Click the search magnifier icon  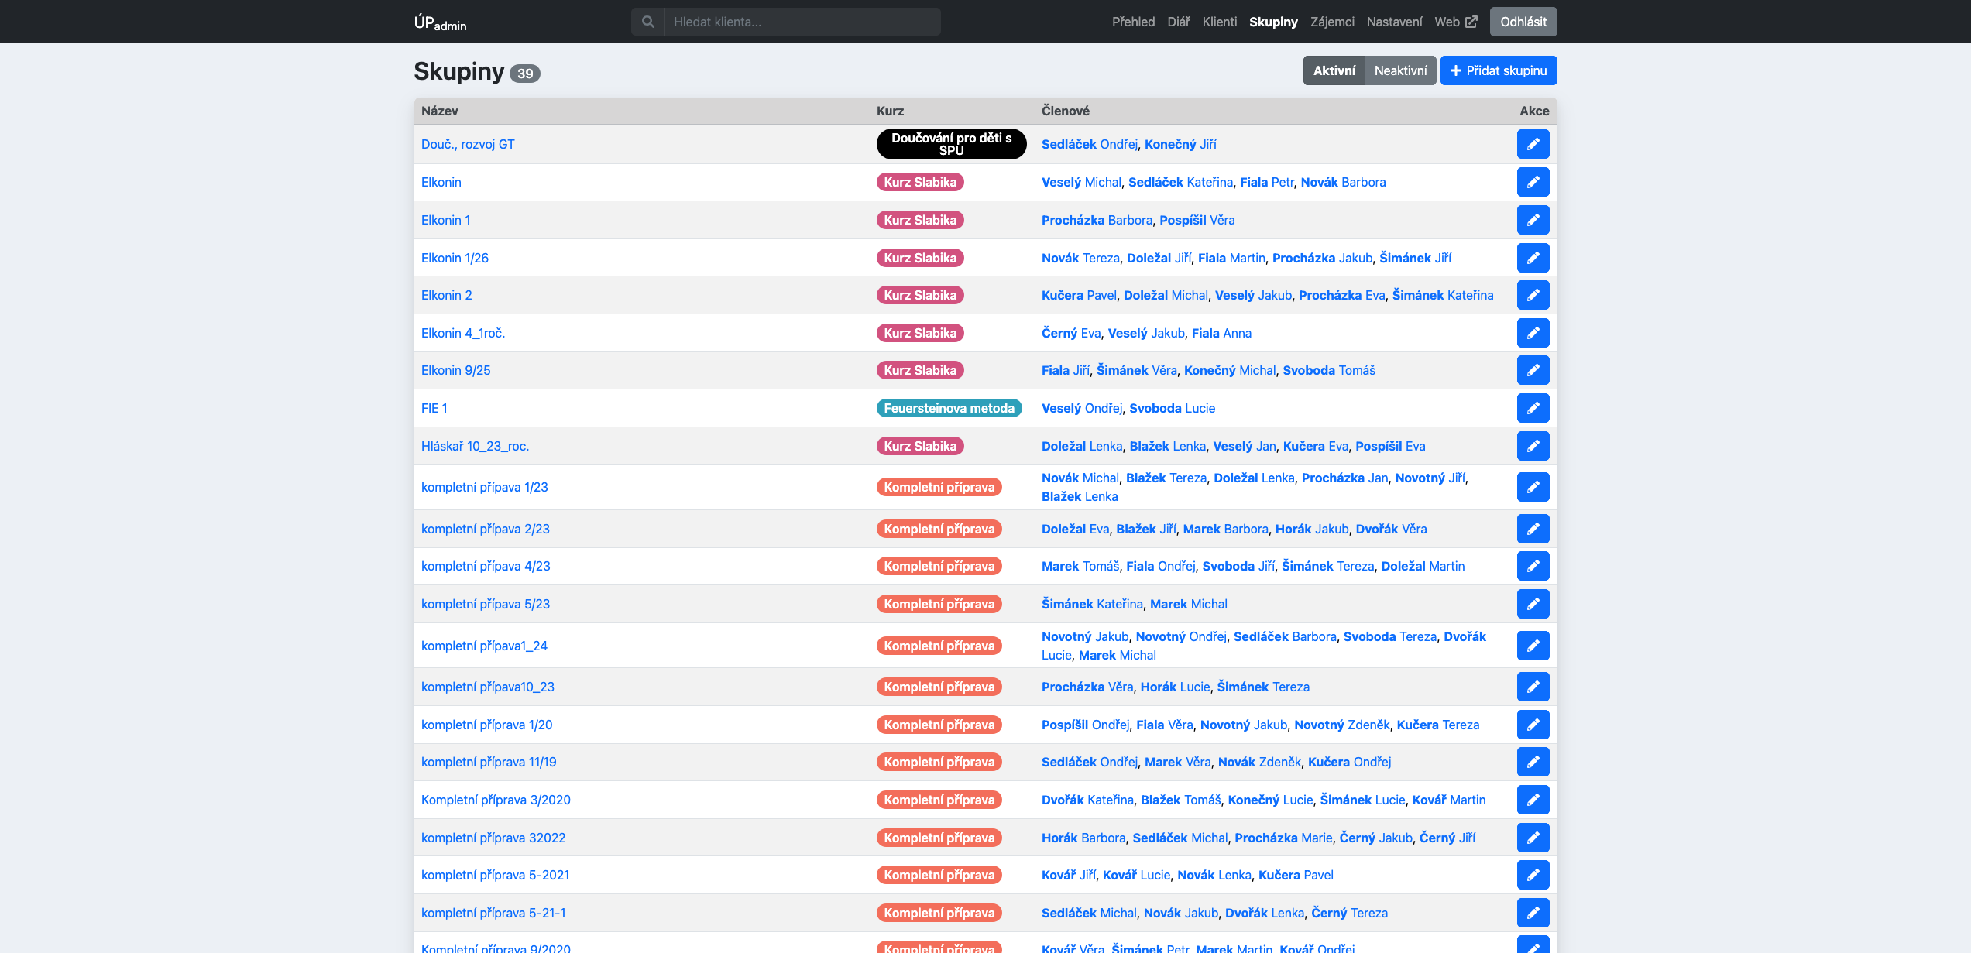coord(647,22)
